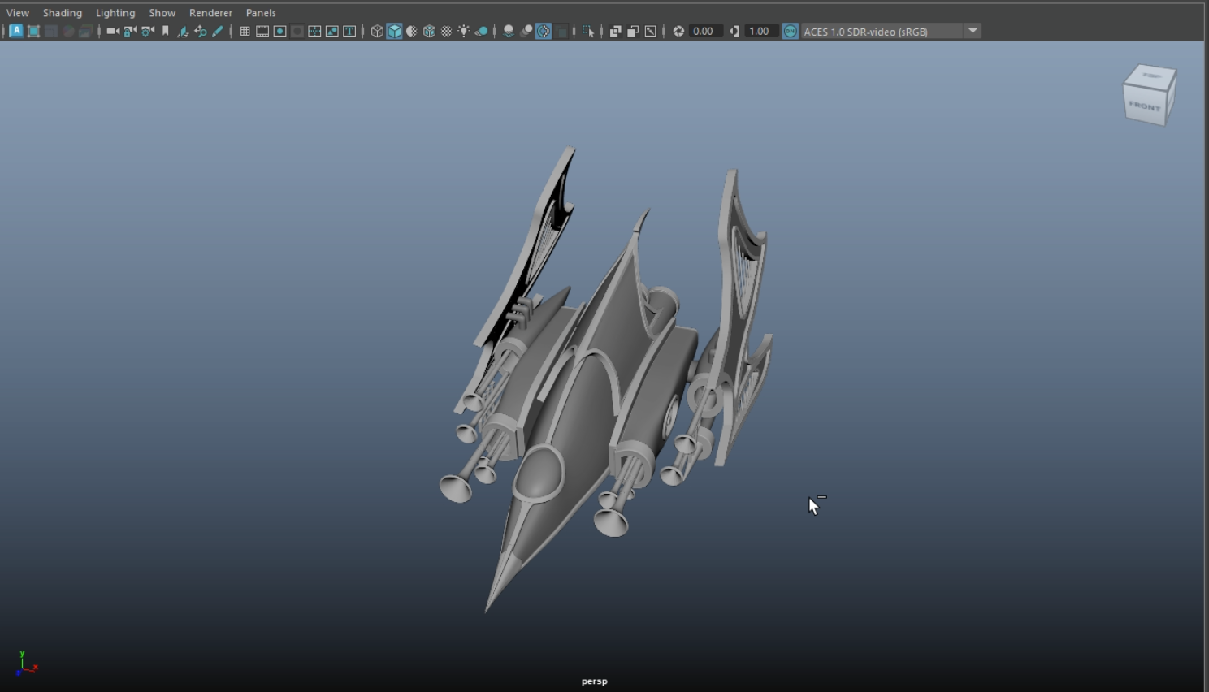The image size is (1209, 692).
Task: Click the Isolate Select icon
Action: click(588, 31)
